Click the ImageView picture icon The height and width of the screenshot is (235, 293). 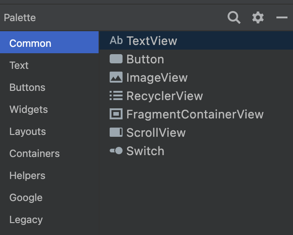[116, 77]
